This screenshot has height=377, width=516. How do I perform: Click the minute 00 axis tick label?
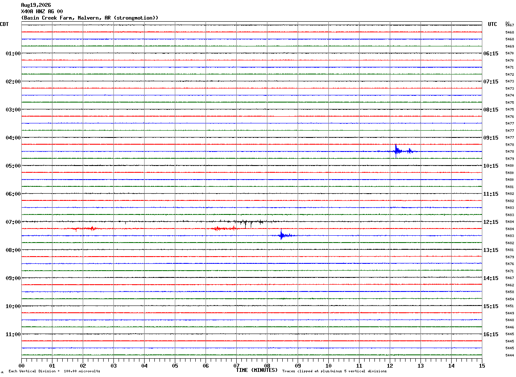[21, 366]
